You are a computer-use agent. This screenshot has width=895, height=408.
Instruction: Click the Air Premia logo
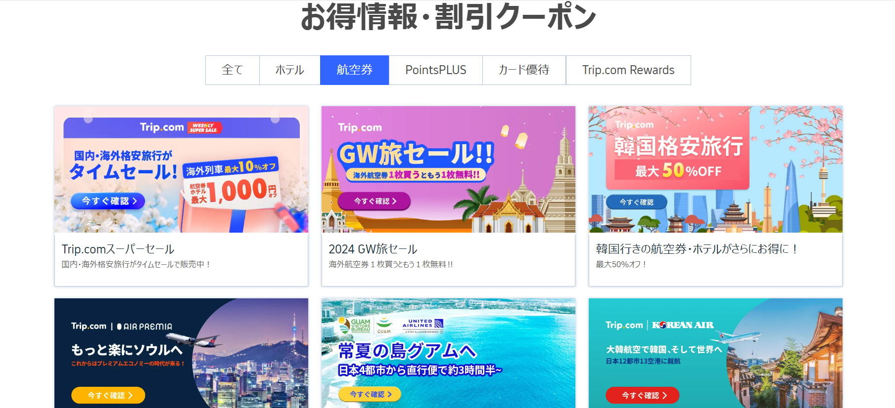tap(144, 326)
